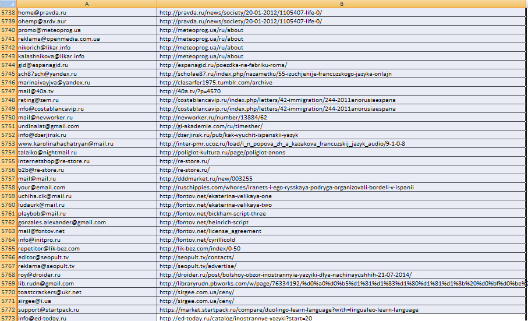The height and width of the screenshot is (321, 528).
Task: Select uchiha.clk@mail.ru cell
Action: (x=87, y=196)
